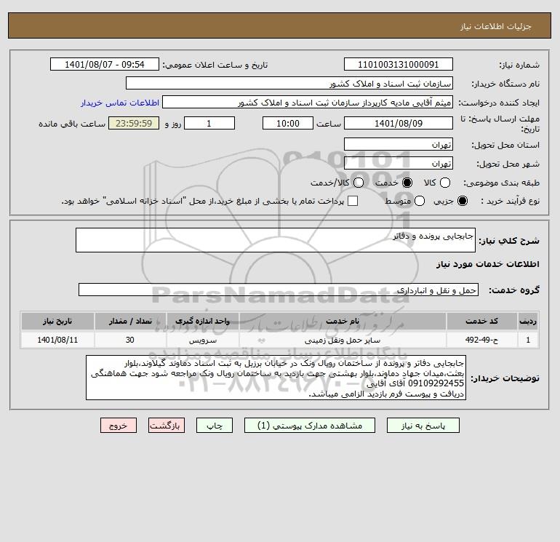Screen dimensions: 560x542
Task: Click the delivery city field تهران
Action: coord(399,163)
